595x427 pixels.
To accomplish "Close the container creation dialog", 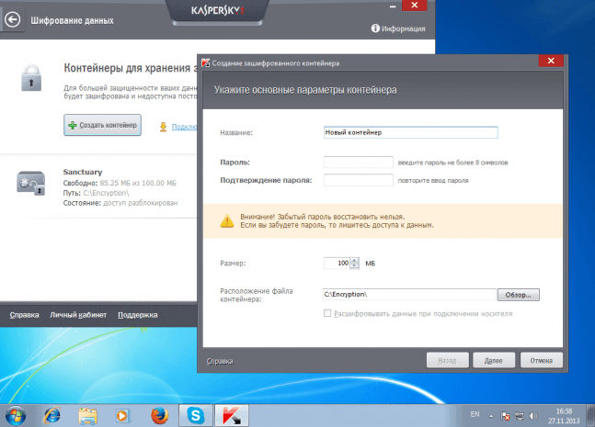I will pos(551,61).
